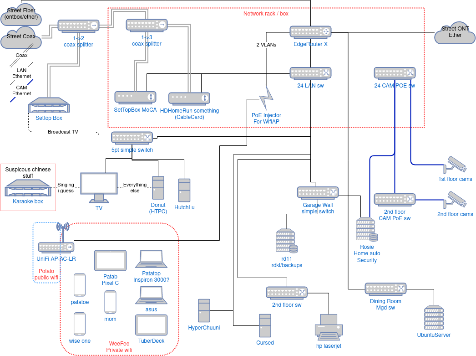Screen dimensions: 476x356
Task: Click the patatoe phone icon
Action: [x=80, y=285]
